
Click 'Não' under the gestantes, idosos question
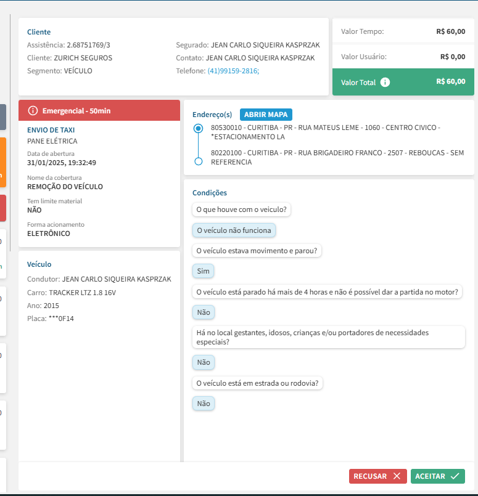(x=204, y=362)
